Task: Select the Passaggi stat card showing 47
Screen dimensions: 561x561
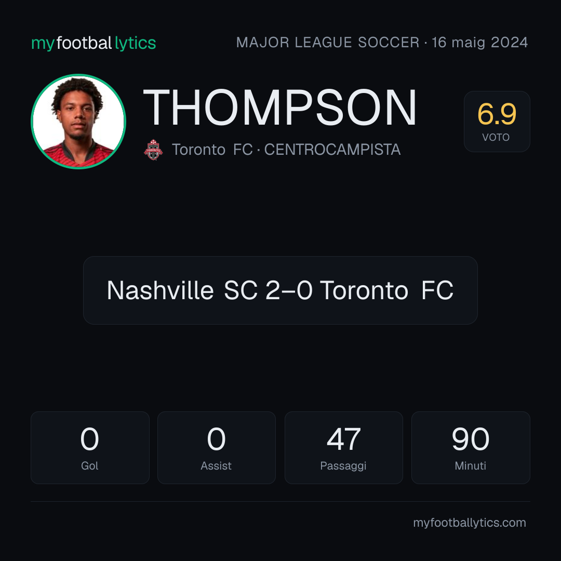Action: 344,448
